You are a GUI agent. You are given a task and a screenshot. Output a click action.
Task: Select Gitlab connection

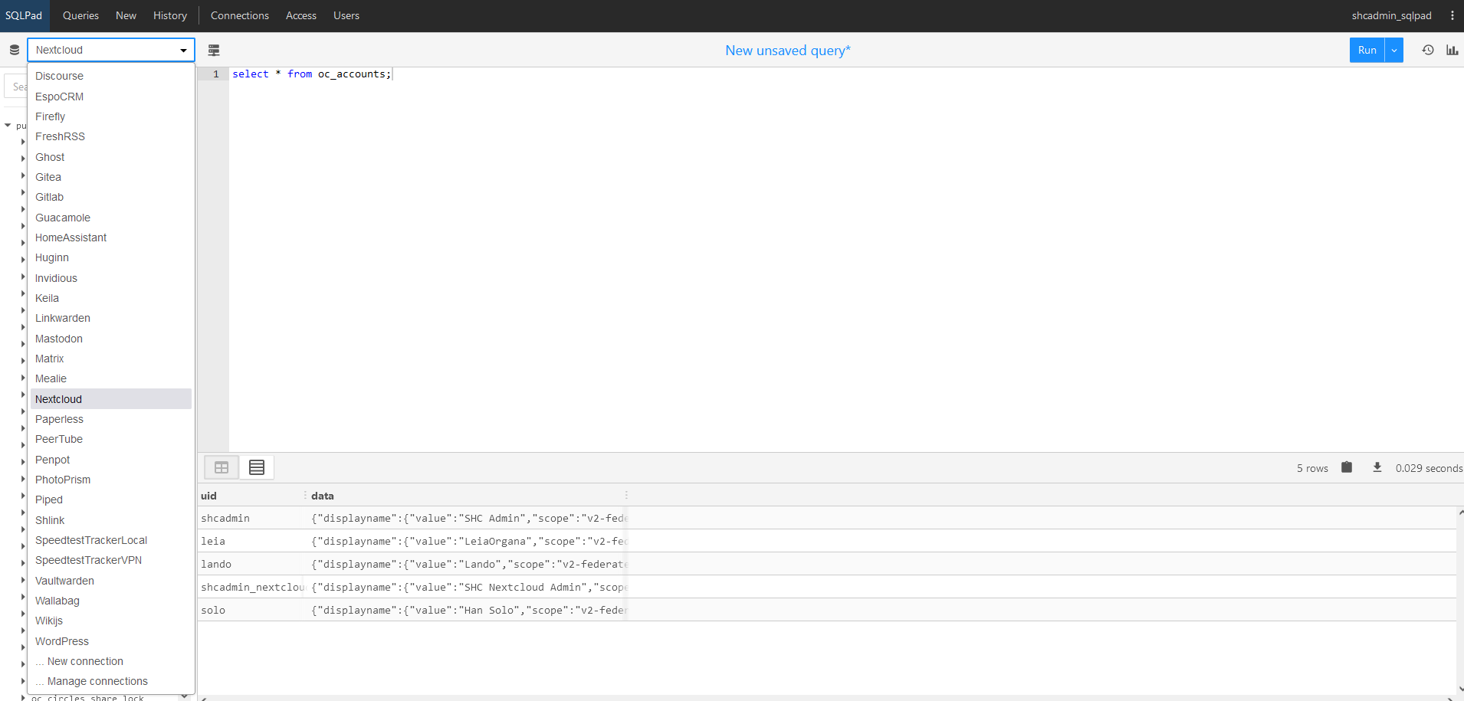[111, 197]
